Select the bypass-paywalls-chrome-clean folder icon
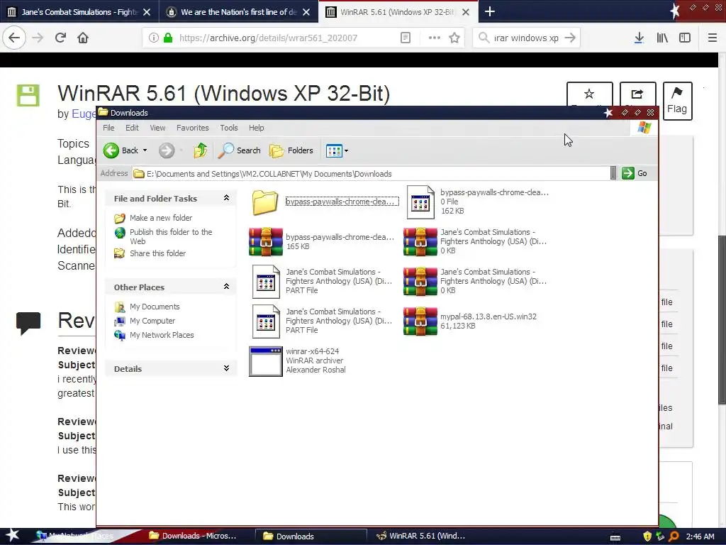 [x=265, y=202]
